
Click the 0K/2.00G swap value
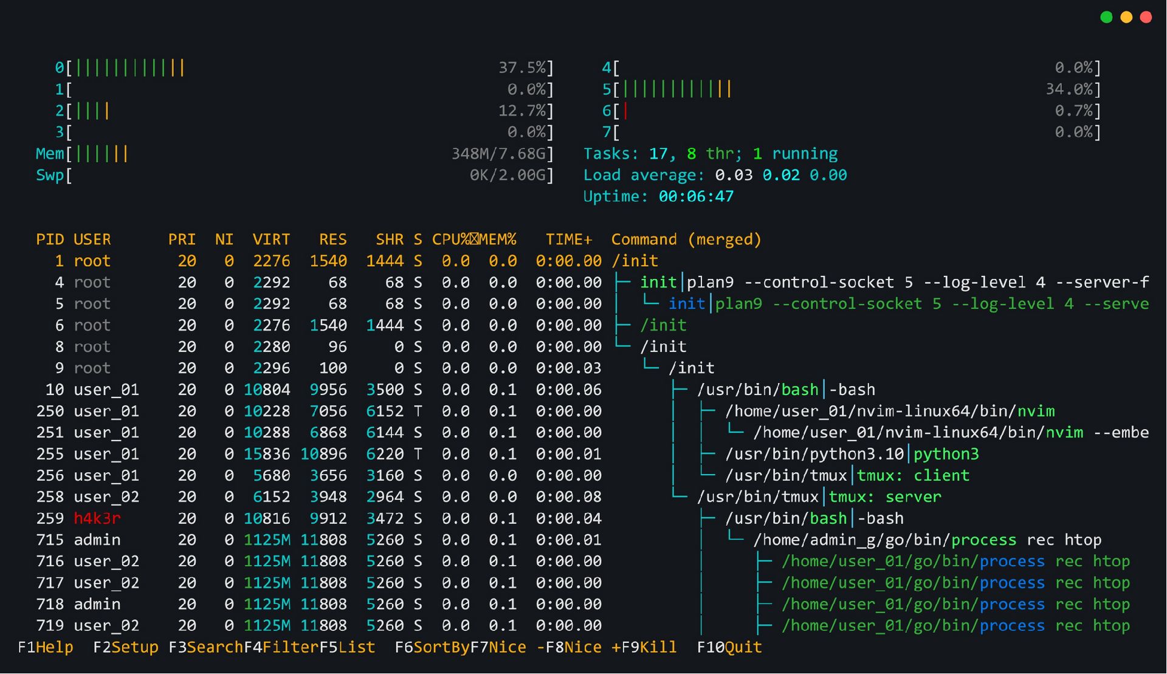[508, 175]
